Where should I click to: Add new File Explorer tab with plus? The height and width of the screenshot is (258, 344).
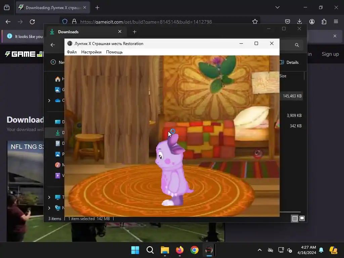[x=134, y=32]
